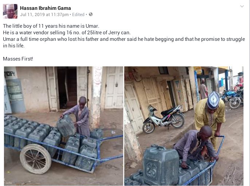Click the cart wheel in the left photo

[x=36, y=159]
